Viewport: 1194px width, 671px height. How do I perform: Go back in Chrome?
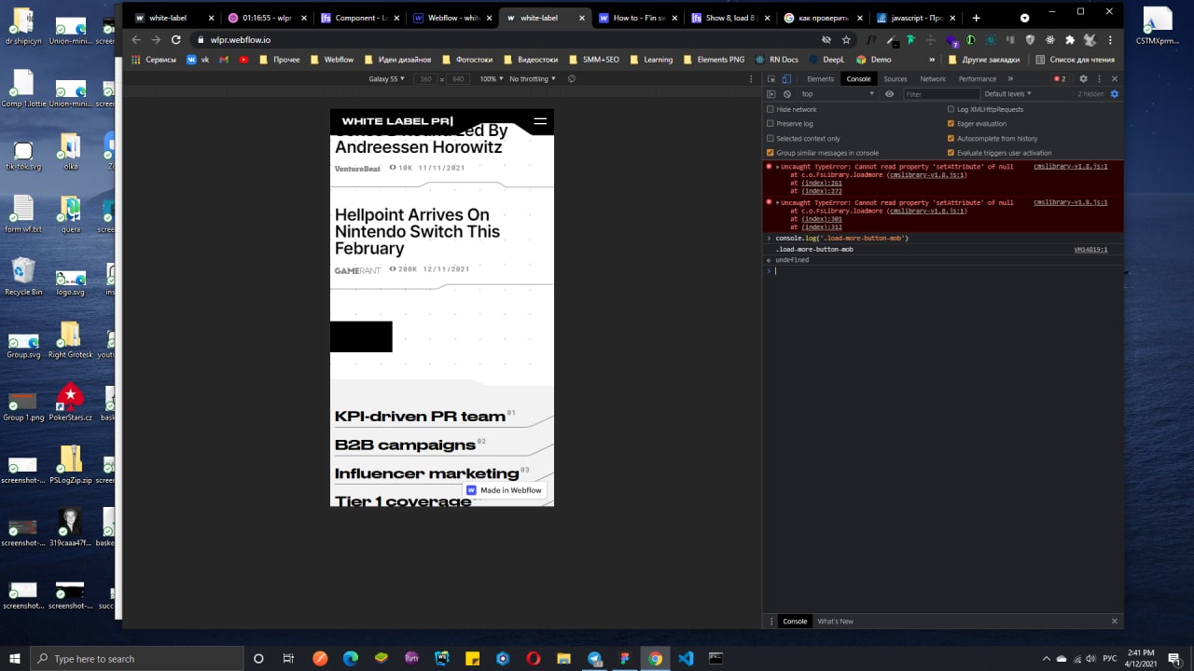tap(136, 40)
